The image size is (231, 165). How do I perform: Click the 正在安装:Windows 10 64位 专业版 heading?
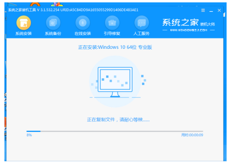coord(115,47)
